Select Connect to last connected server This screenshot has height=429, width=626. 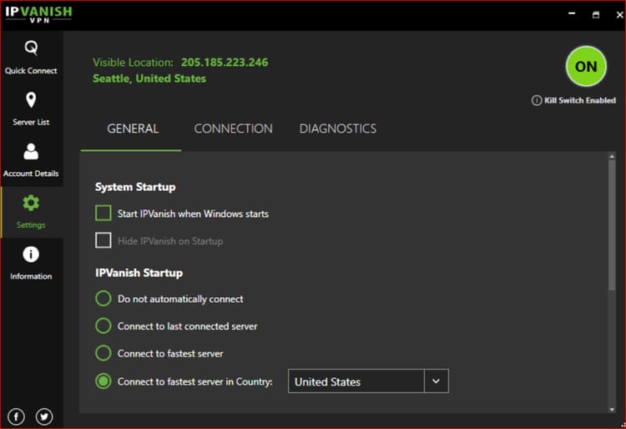103,326
